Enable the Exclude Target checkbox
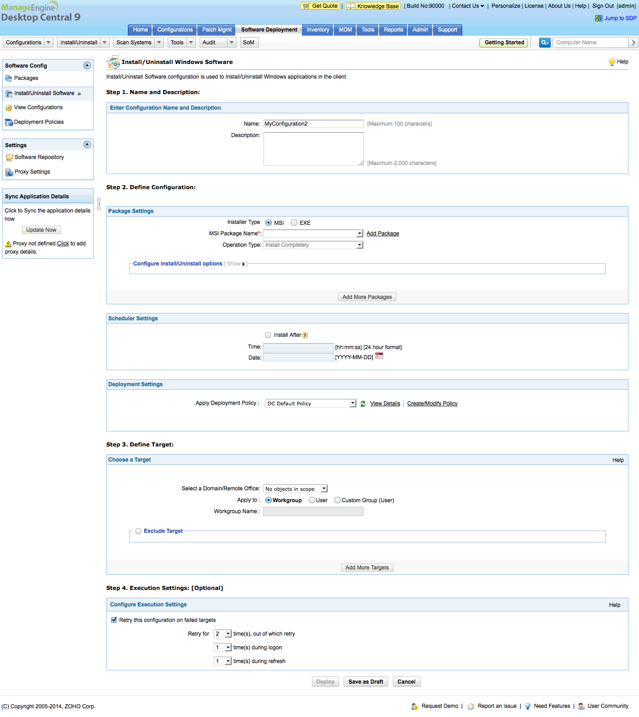The image size is (639, 717). pos(138,531)
